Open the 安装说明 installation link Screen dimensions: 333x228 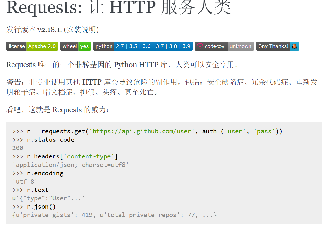tap(82, 29)
